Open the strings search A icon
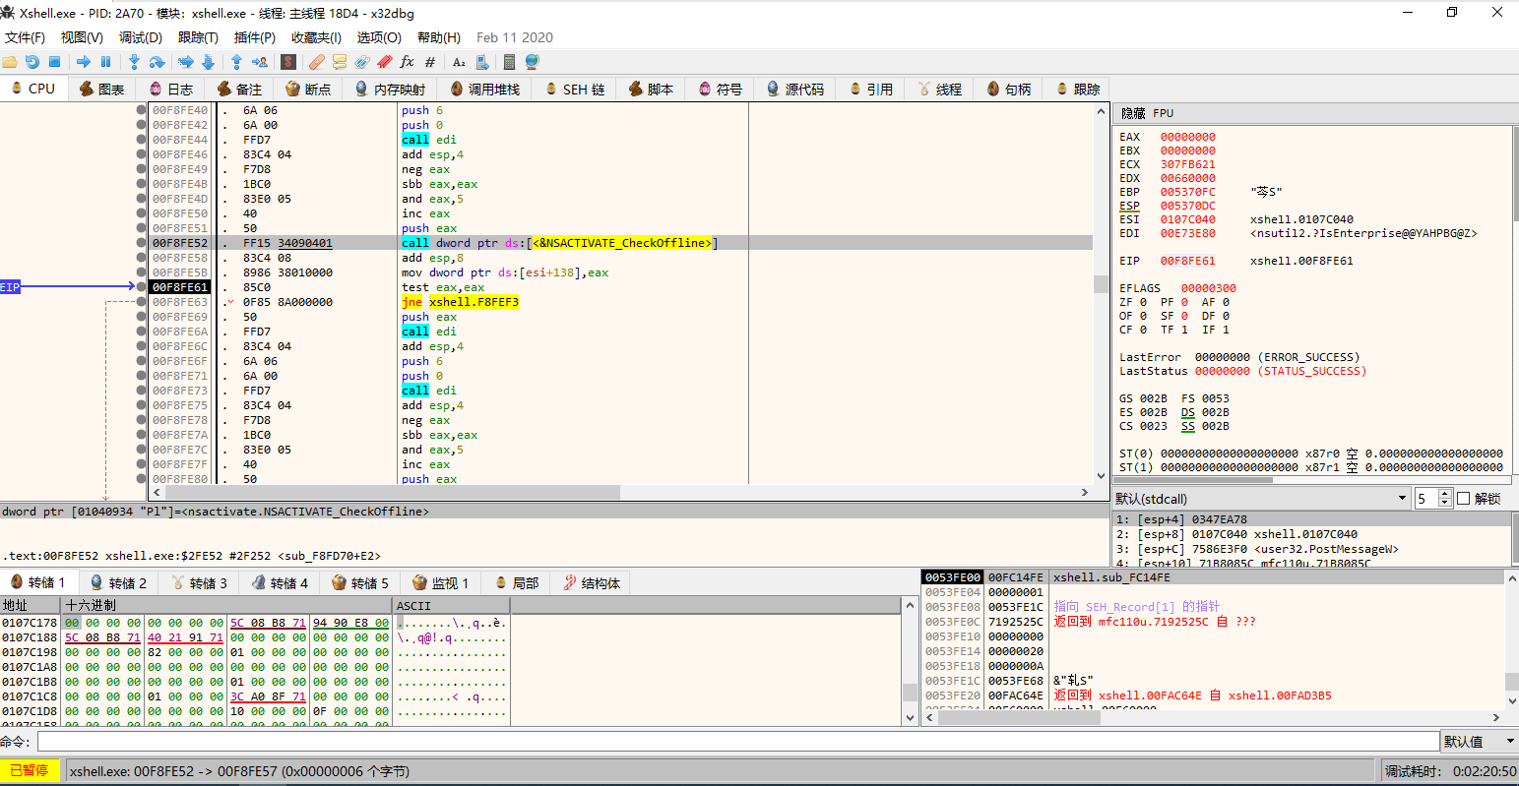This screenshot has width=1519, height=786. click(x=459, y=62)
